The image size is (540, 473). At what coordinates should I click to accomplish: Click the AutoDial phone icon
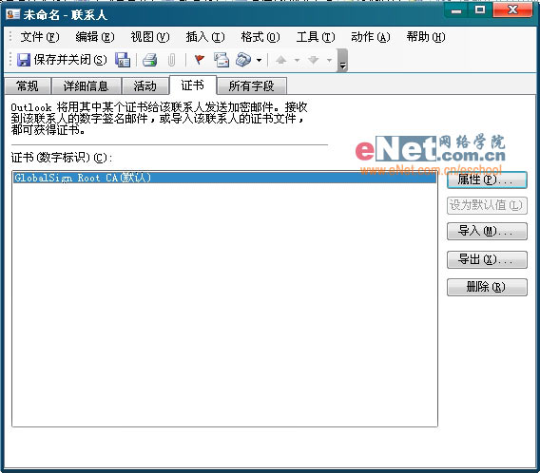point(243,60)
